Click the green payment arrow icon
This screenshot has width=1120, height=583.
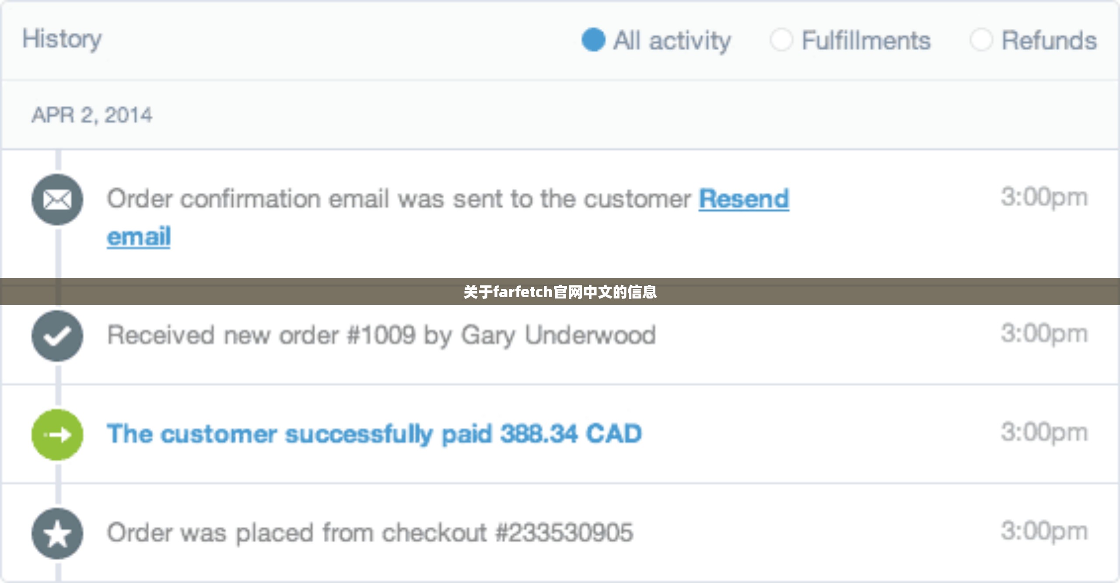tap(57, 434)
